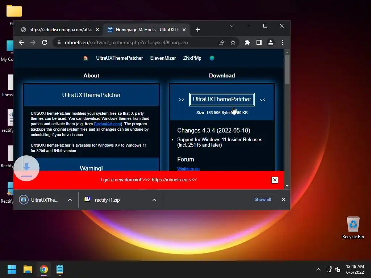Close the cdn.discordapp.com tab
Image resolution: width=371 pixels, height=278 pixels.
click(x=97, y=30)
